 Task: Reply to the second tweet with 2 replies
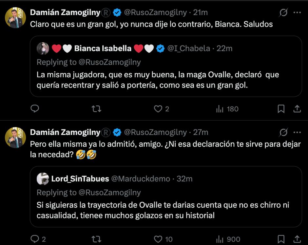[x=35, y=239]
